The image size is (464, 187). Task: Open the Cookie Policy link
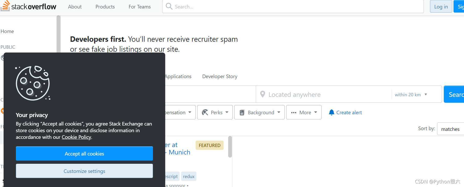coord(76,137)
